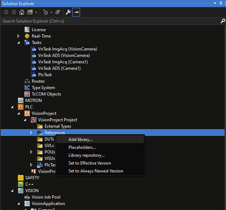The image size is (226, 210).
Task: Expand the References node
Action: click(x=31, y=133)
